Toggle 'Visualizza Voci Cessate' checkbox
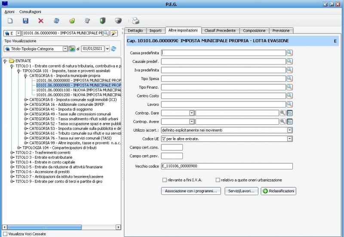 [5, 234]
